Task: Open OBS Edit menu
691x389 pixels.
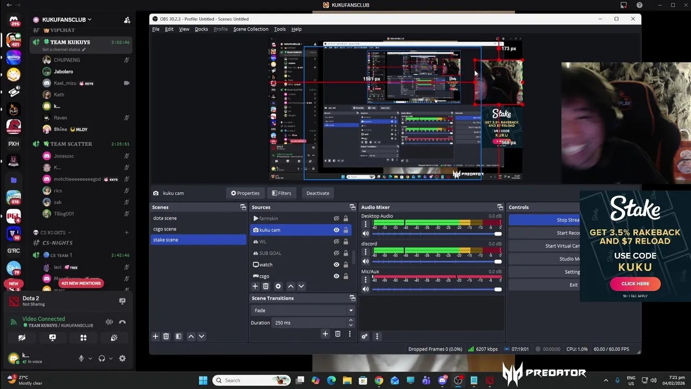Action: click(x=169, y=29)
